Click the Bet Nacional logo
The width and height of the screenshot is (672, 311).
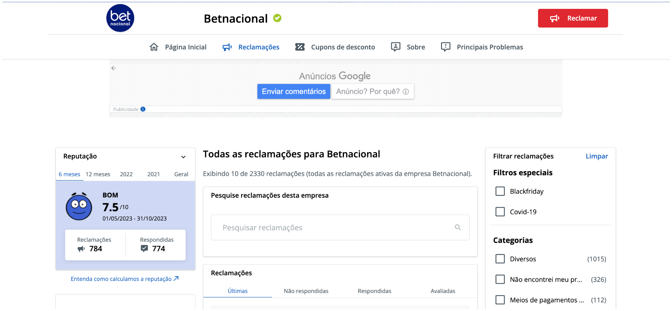[120, 18]
